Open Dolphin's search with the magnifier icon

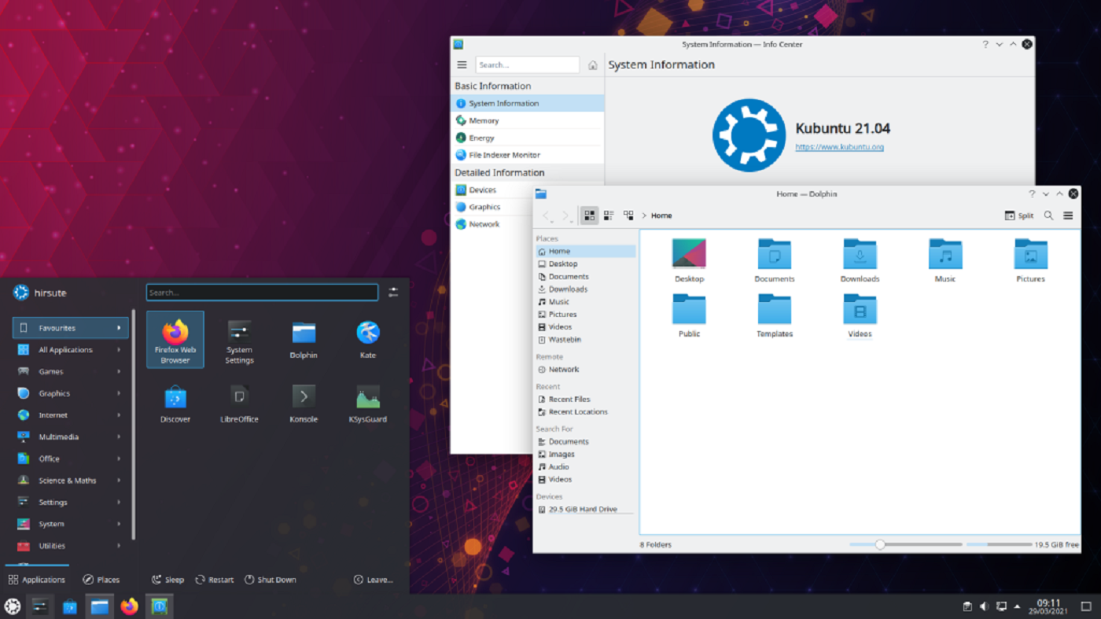pyautogui.click(x=1048, y=215)
